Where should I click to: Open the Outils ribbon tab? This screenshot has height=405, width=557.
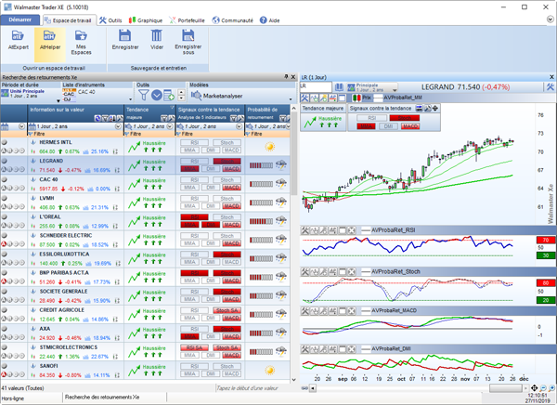coord(110,20)
